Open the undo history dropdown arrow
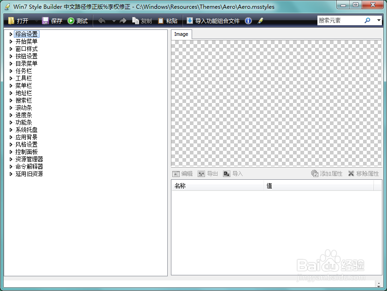 (x=114, y=21)
